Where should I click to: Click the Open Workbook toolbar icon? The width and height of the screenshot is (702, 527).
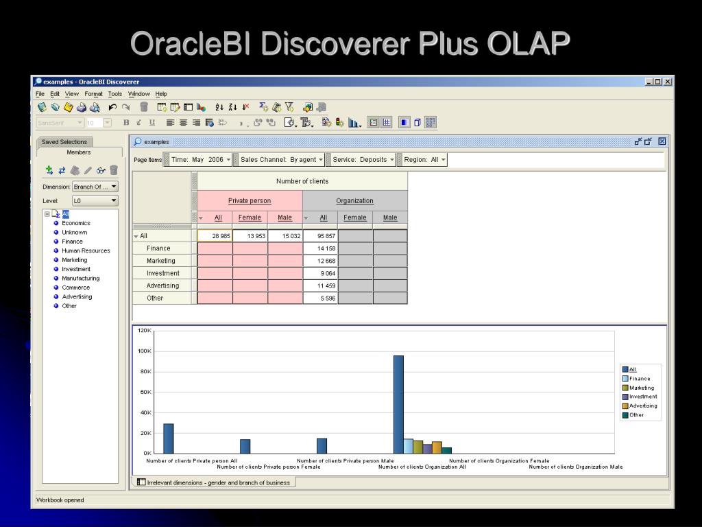55,107
